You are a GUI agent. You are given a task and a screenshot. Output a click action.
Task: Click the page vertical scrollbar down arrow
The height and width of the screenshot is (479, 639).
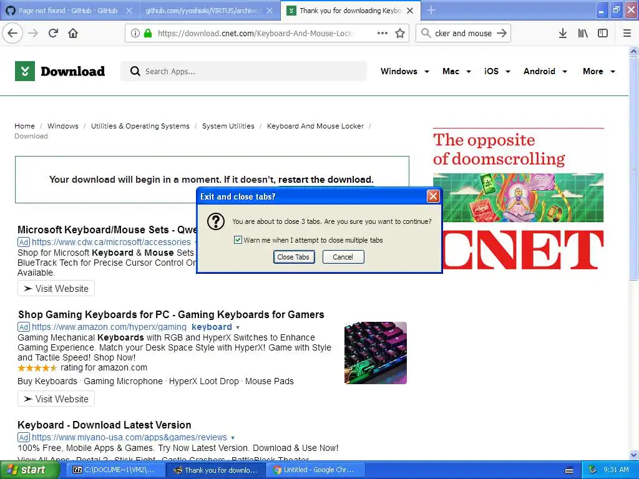coord(633,455)
